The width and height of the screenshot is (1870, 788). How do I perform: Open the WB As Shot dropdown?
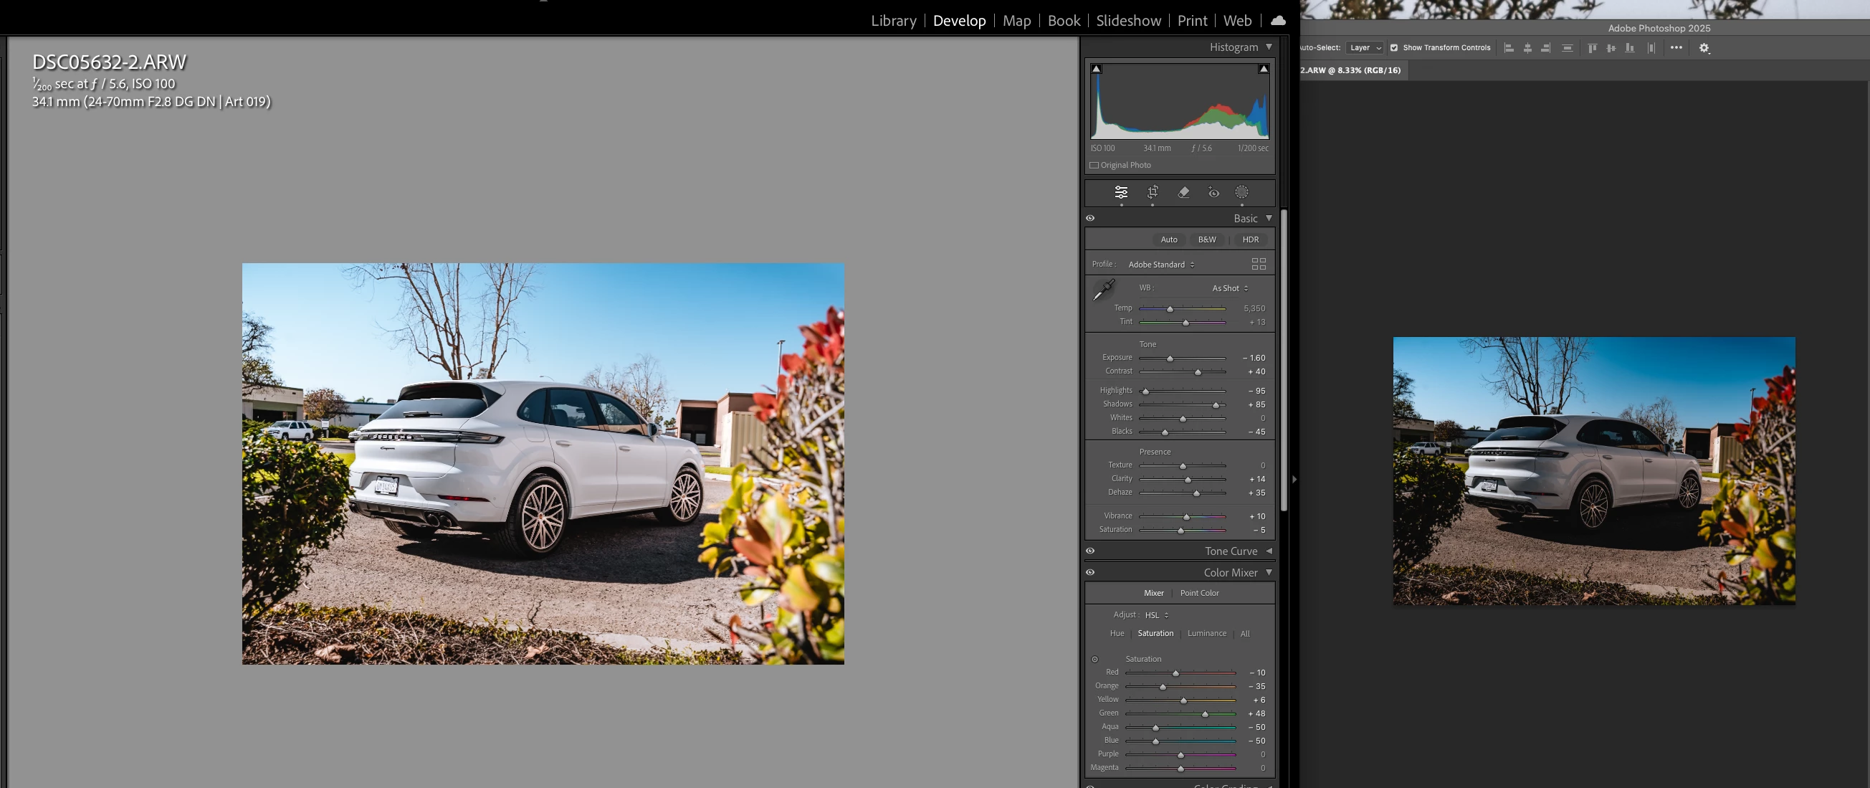tap(1230, 288)
